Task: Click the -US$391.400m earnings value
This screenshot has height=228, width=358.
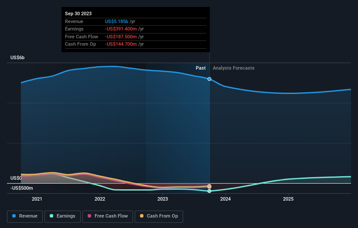Action: point(121,29)
